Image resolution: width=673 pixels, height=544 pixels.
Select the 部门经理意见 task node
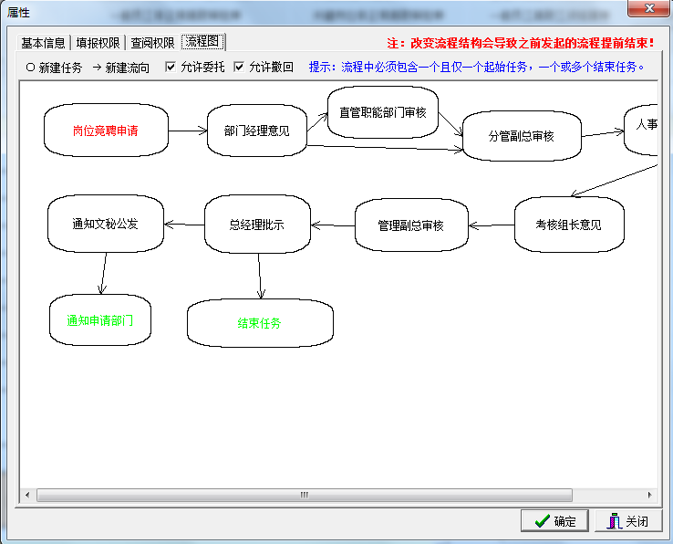coord(256,131)
